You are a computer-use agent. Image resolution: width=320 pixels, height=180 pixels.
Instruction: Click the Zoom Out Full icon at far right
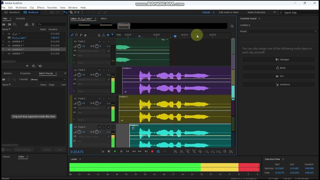[231, 151]
